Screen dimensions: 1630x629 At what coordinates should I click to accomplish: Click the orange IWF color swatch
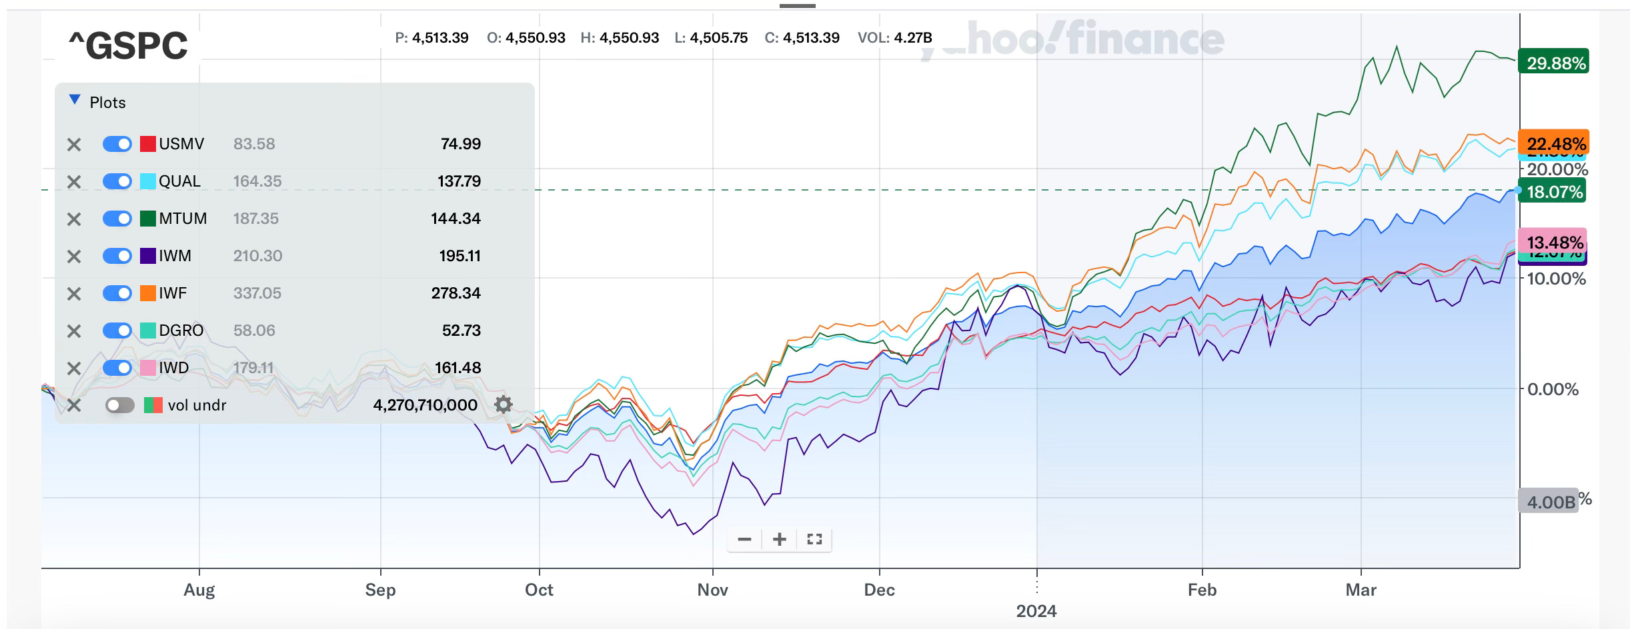[148, 293]
